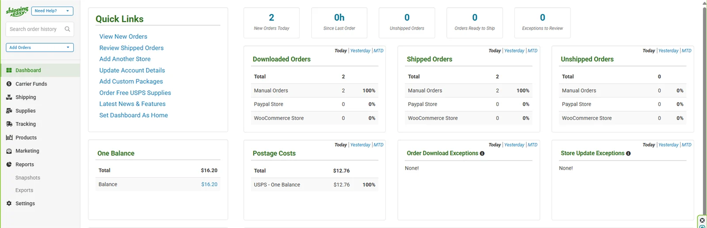Click Manual Orders row in Downloaded Orders
This screenshot has width=707, height=228.
(x=315, y=90)
